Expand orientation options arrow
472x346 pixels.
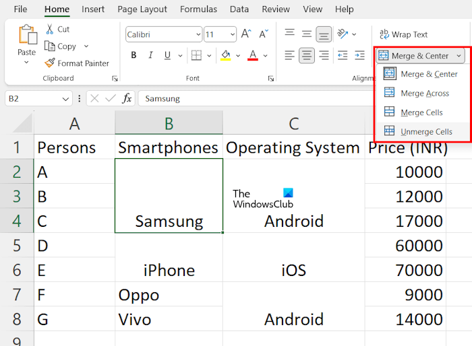(x=354, y=34)
